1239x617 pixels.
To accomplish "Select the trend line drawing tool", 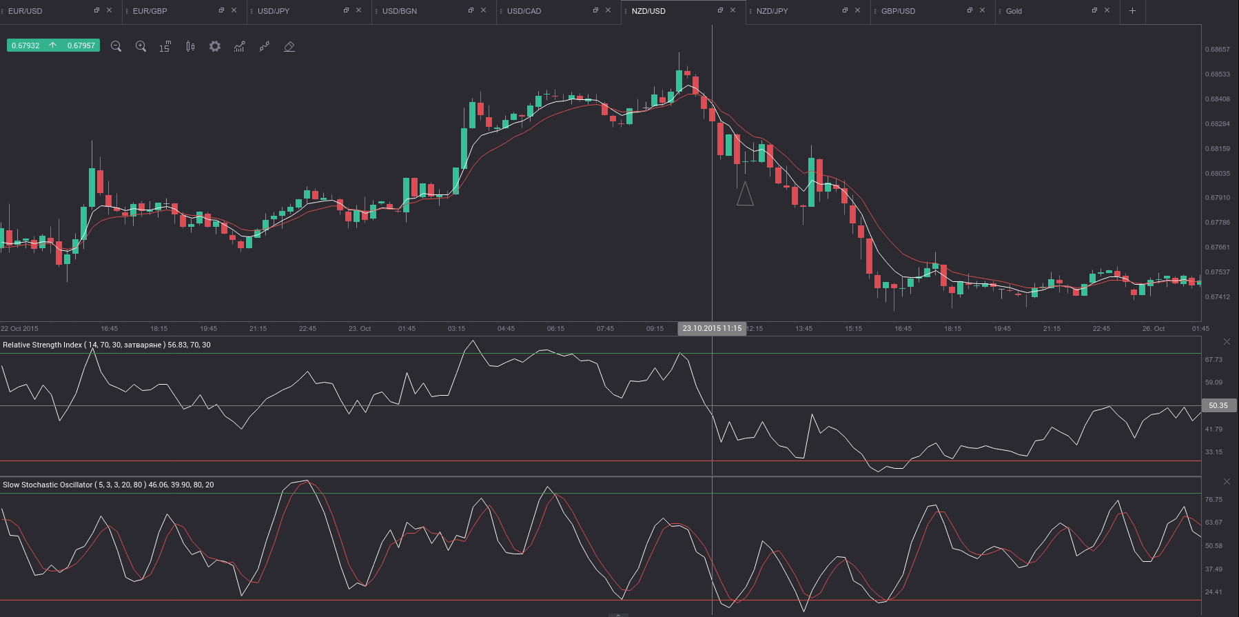I will 265,46.
